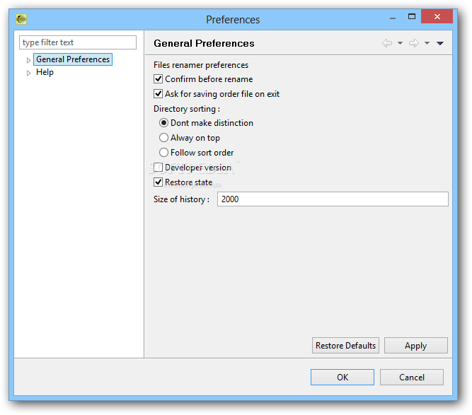Image resolution: width=472 pixels, height=415 pixels.
Task: Select the Alway on top radio option
Action: pyautogui.click(x=163, y=138)
